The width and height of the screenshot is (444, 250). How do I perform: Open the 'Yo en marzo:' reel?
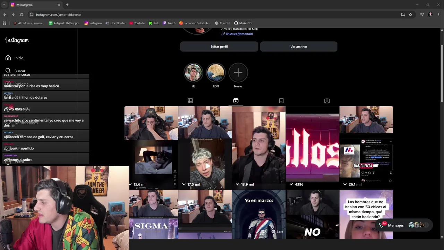(x=258, y=214)
